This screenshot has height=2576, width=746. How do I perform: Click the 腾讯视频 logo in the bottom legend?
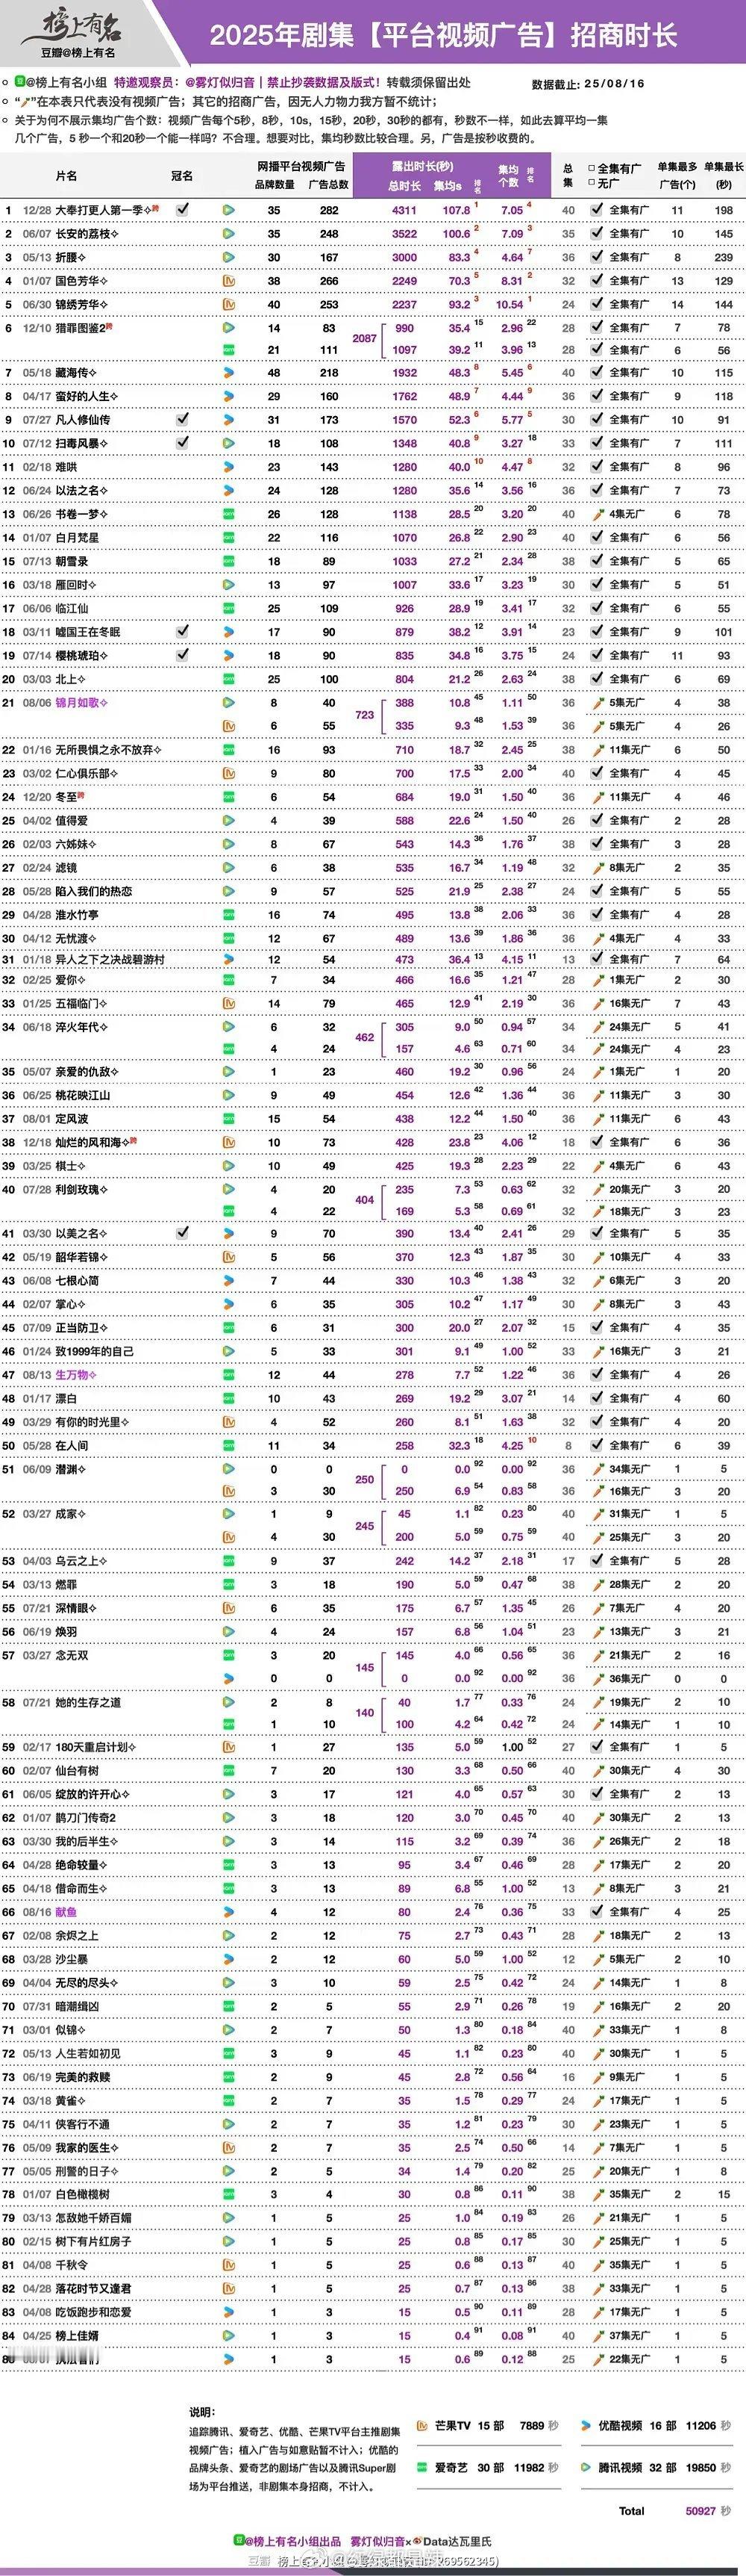pyautogui.click(x=586, y=2468)
